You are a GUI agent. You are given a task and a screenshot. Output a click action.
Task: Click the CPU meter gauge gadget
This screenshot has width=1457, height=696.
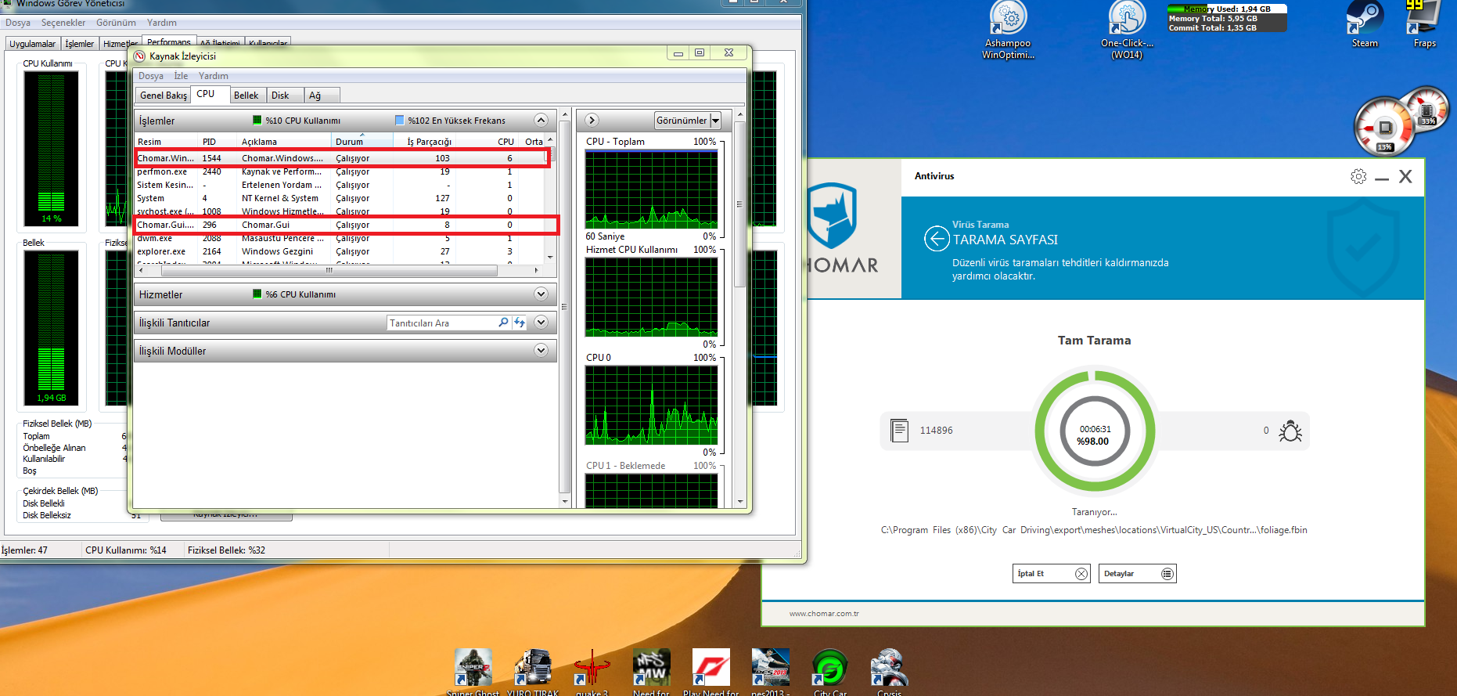(x=1385, y=127)
